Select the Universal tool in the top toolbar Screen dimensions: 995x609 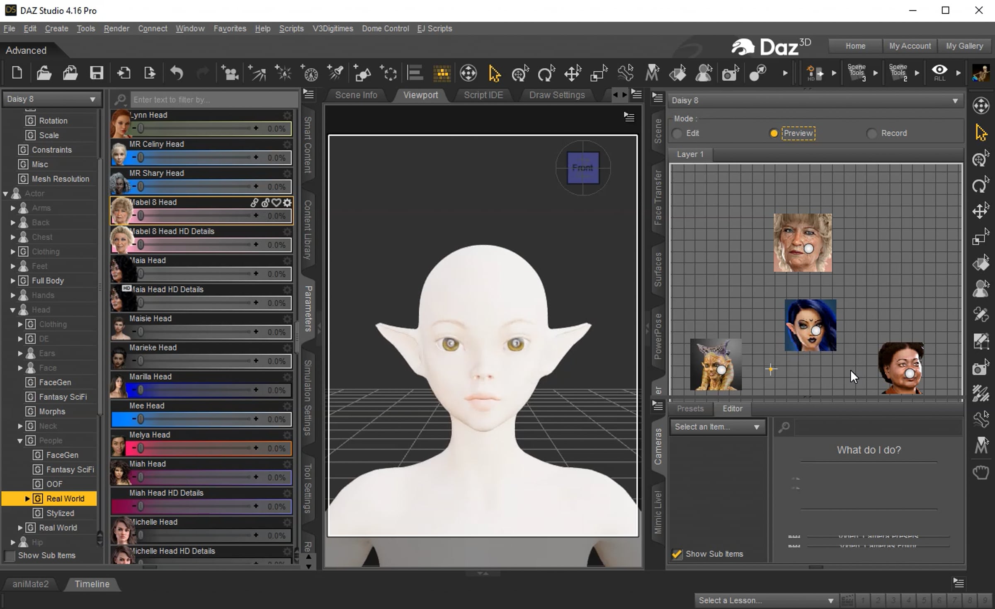point(468,73)
